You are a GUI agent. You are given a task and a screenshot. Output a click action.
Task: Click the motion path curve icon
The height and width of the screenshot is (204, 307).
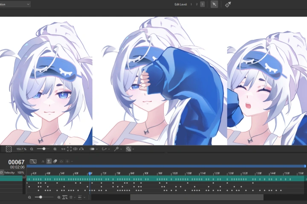tap(104, 149)
